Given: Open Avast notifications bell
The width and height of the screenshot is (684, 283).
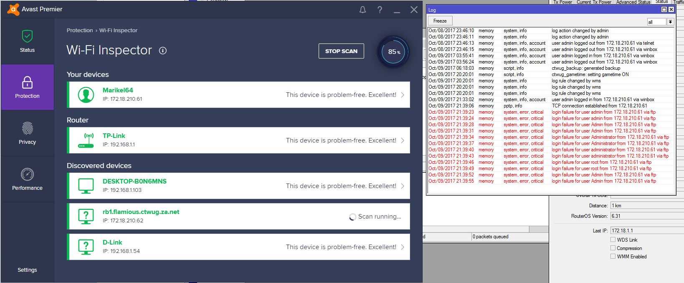Looking at the screenshot, I should [362, 10].
